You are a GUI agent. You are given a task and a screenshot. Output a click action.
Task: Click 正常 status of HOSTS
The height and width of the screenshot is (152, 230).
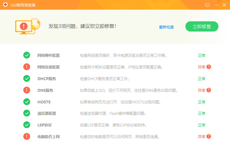pos(201,102)
